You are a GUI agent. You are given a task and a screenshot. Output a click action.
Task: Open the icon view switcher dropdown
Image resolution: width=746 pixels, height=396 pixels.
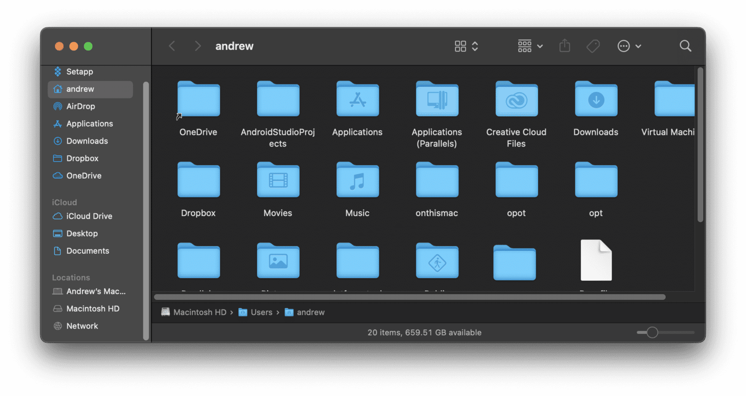tap(466, 46)
